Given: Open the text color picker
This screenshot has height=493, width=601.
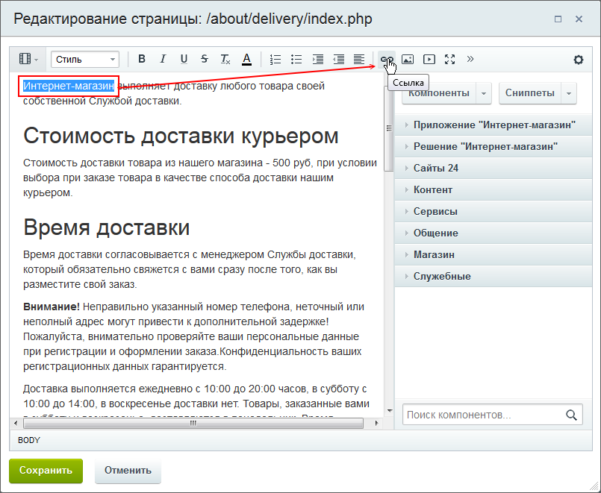Looking at the screenshot, I should point(246,60).
